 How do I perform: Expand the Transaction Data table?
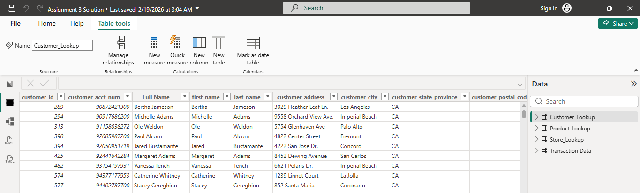(x=537, y=151)
